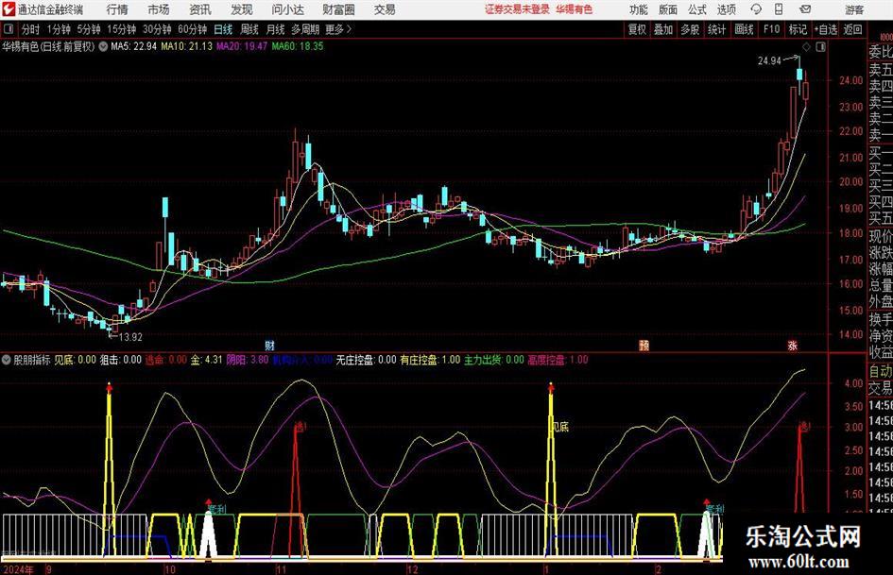Image resolution: width=893 pixels, height=575 pixels.
Task: Click the 游客 guest account button
Action: click(854, 9)
